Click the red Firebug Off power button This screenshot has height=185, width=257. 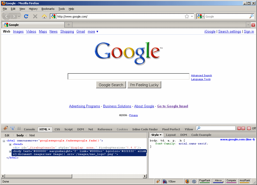click(249, 128)
